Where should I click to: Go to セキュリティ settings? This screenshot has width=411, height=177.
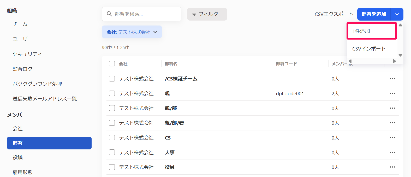pyautogui.click(x=27, y=54)
